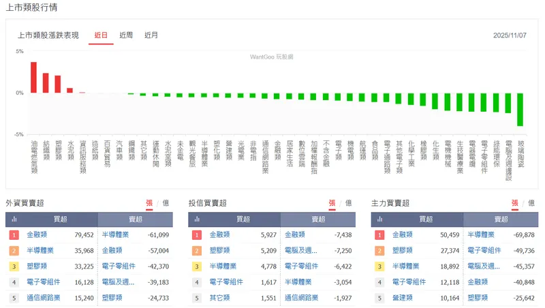Click 賣超 column header in 外資買賣超 table
The height and width of the screenshot is (308, 545).
click(135, 219)
